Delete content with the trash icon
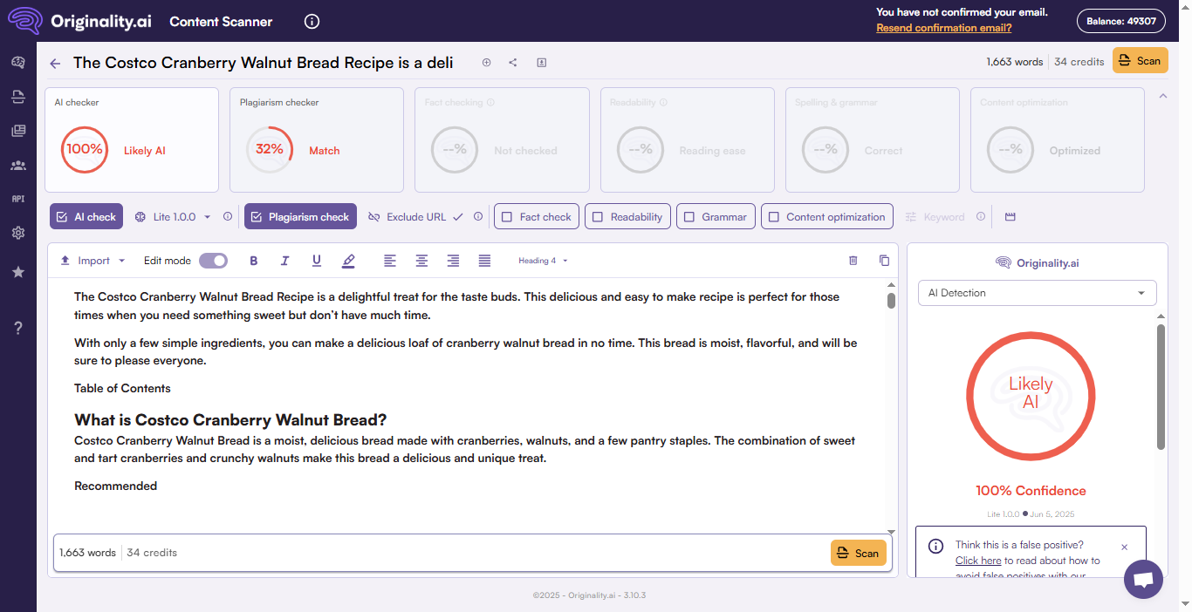Screen dimensions: 1192x612 tap(853, 261)
